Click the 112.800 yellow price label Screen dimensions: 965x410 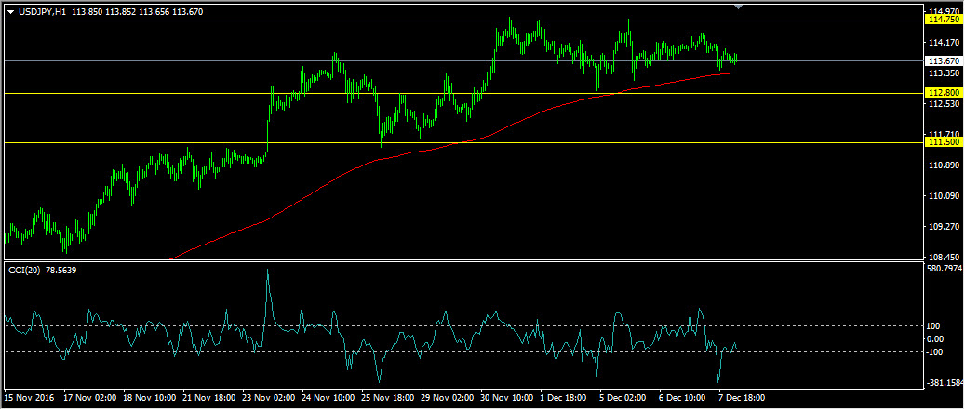click(944, 93)
